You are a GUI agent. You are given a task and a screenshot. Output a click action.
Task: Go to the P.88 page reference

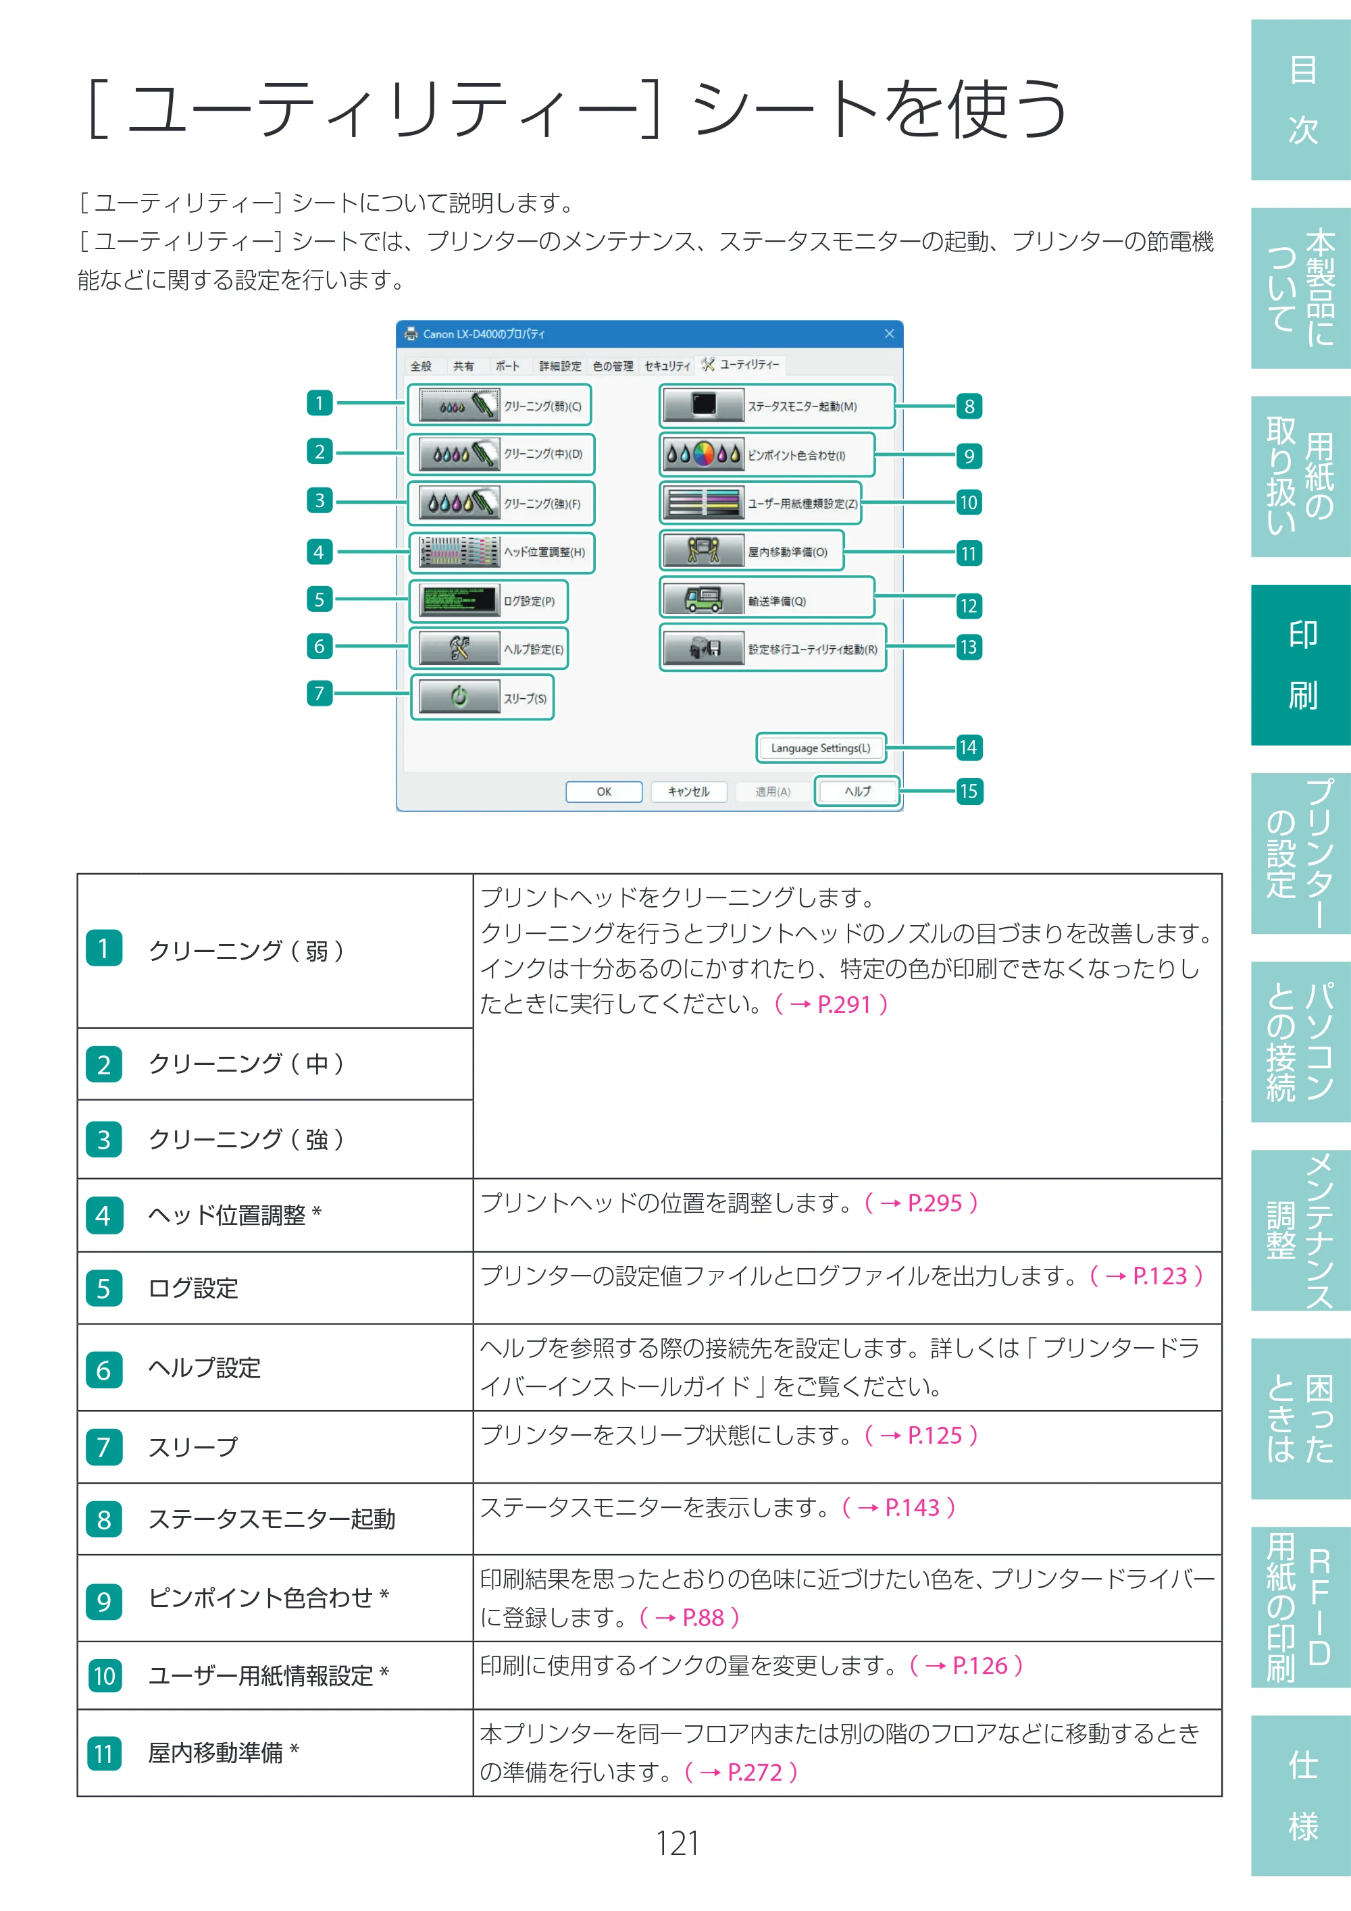pyautogui.click(x=689, y=1617)
